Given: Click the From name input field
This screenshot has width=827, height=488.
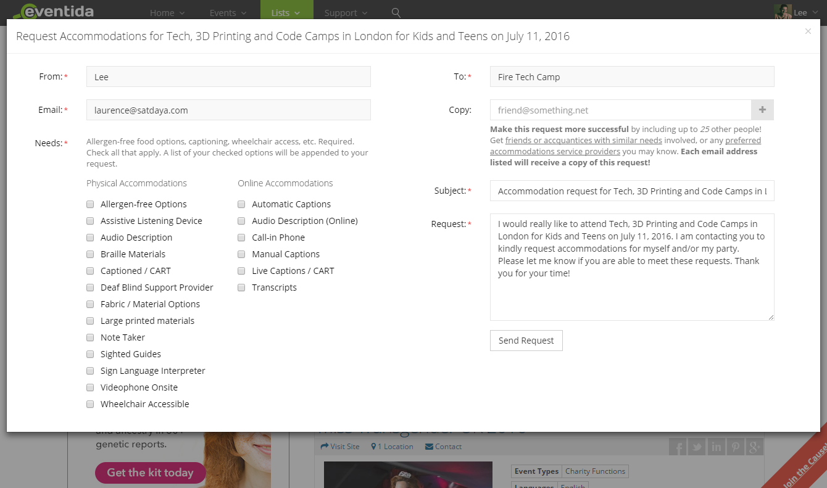Looking at the screenshot, I should coord(228,77).
